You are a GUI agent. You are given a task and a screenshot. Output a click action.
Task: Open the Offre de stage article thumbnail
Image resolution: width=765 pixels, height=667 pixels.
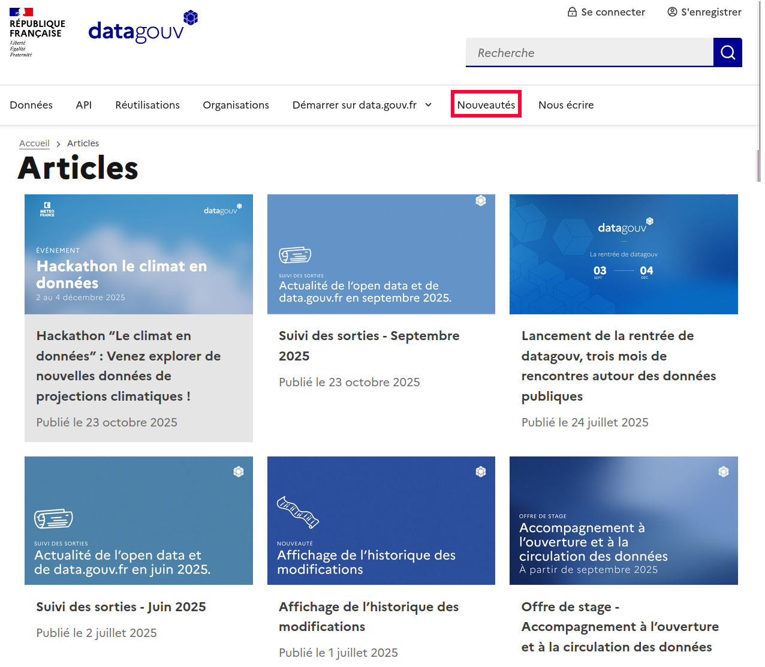pos(624,521)
